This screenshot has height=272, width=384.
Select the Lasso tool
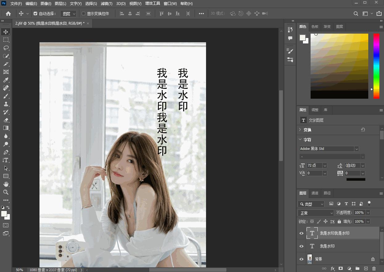click(x=6, y=48)
